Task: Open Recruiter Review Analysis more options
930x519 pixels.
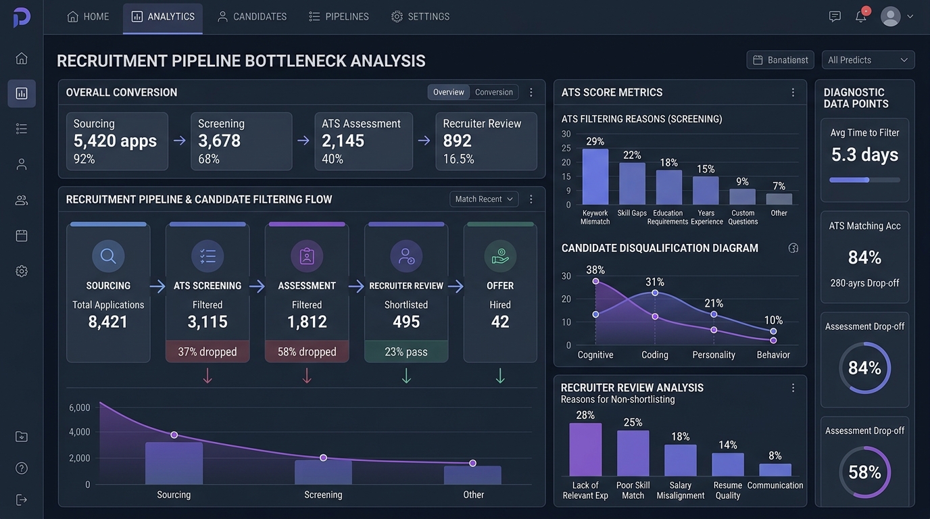Action: [x=793, y=388]
